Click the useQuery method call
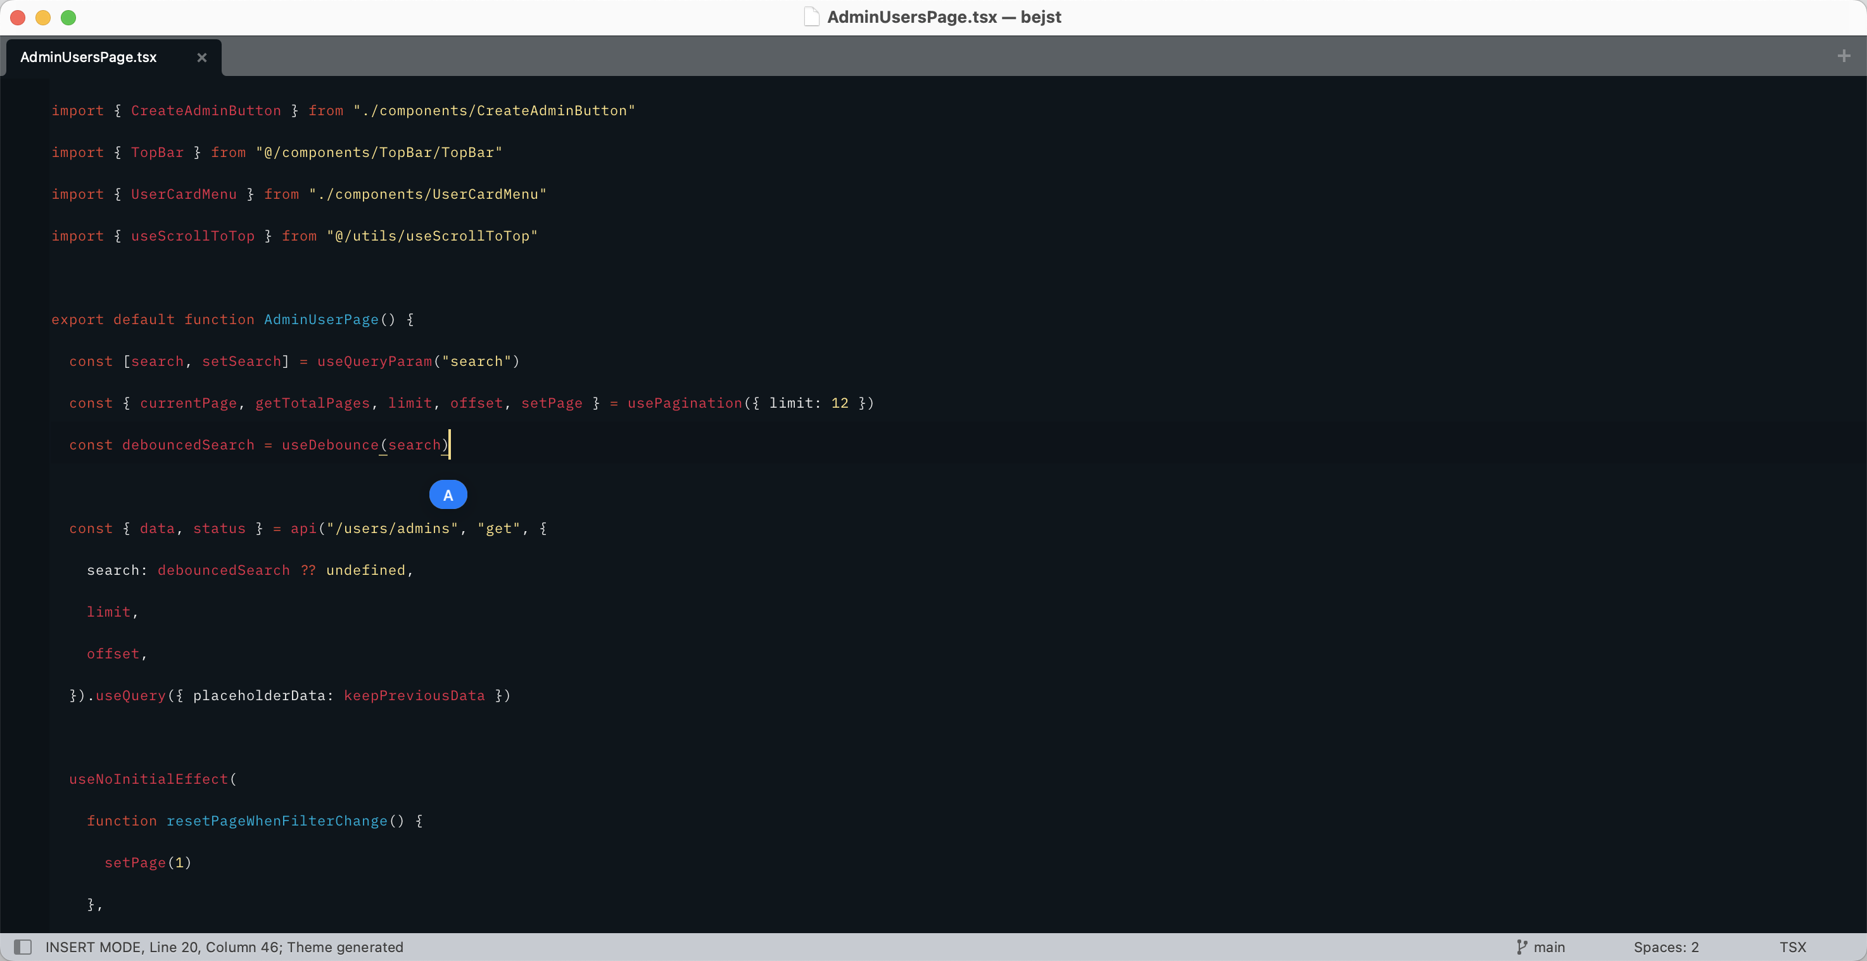1867x961 pixels. (x=130, y=696)
